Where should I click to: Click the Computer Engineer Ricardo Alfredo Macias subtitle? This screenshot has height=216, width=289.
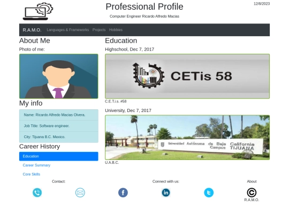pos(144,17)
